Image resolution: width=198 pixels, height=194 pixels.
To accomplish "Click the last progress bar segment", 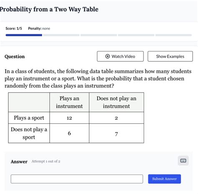I will tap(173, 35).
